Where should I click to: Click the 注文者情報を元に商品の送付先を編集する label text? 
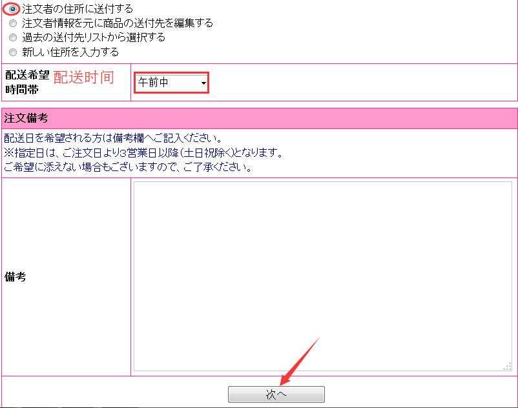[x=117, y=23]
